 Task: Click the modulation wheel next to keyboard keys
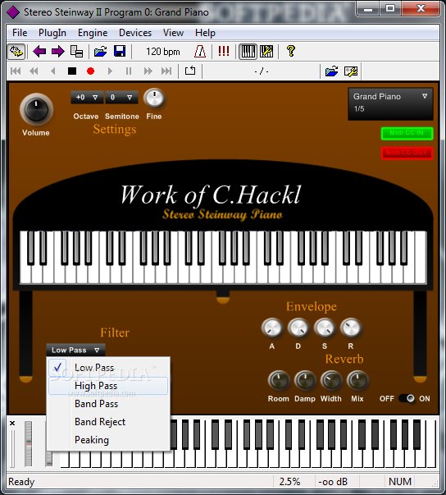[49, 459]
